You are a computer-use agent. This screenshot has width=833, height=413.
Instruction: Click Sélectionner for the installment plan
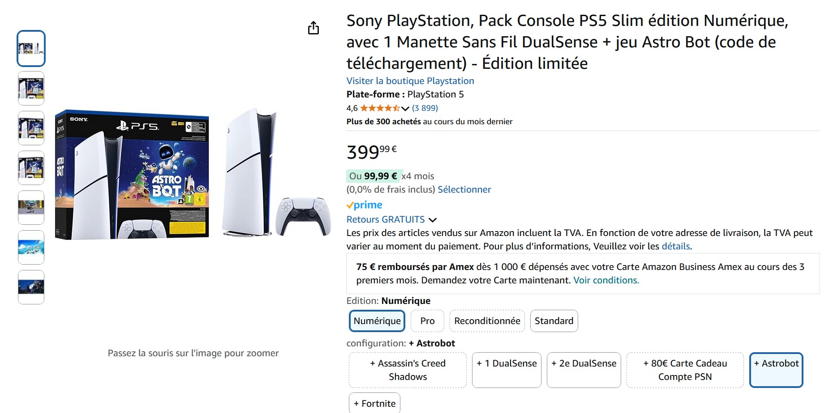tap(464, 190)
